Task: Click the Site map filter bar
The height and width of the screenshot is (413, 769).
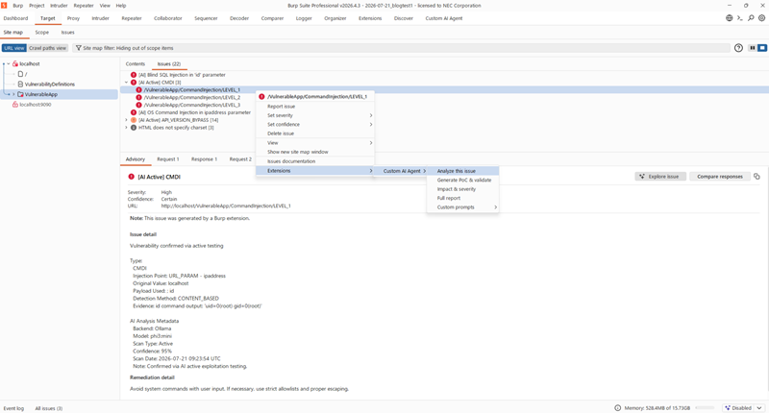Action: pyautogui.click(x=401, y=48)
